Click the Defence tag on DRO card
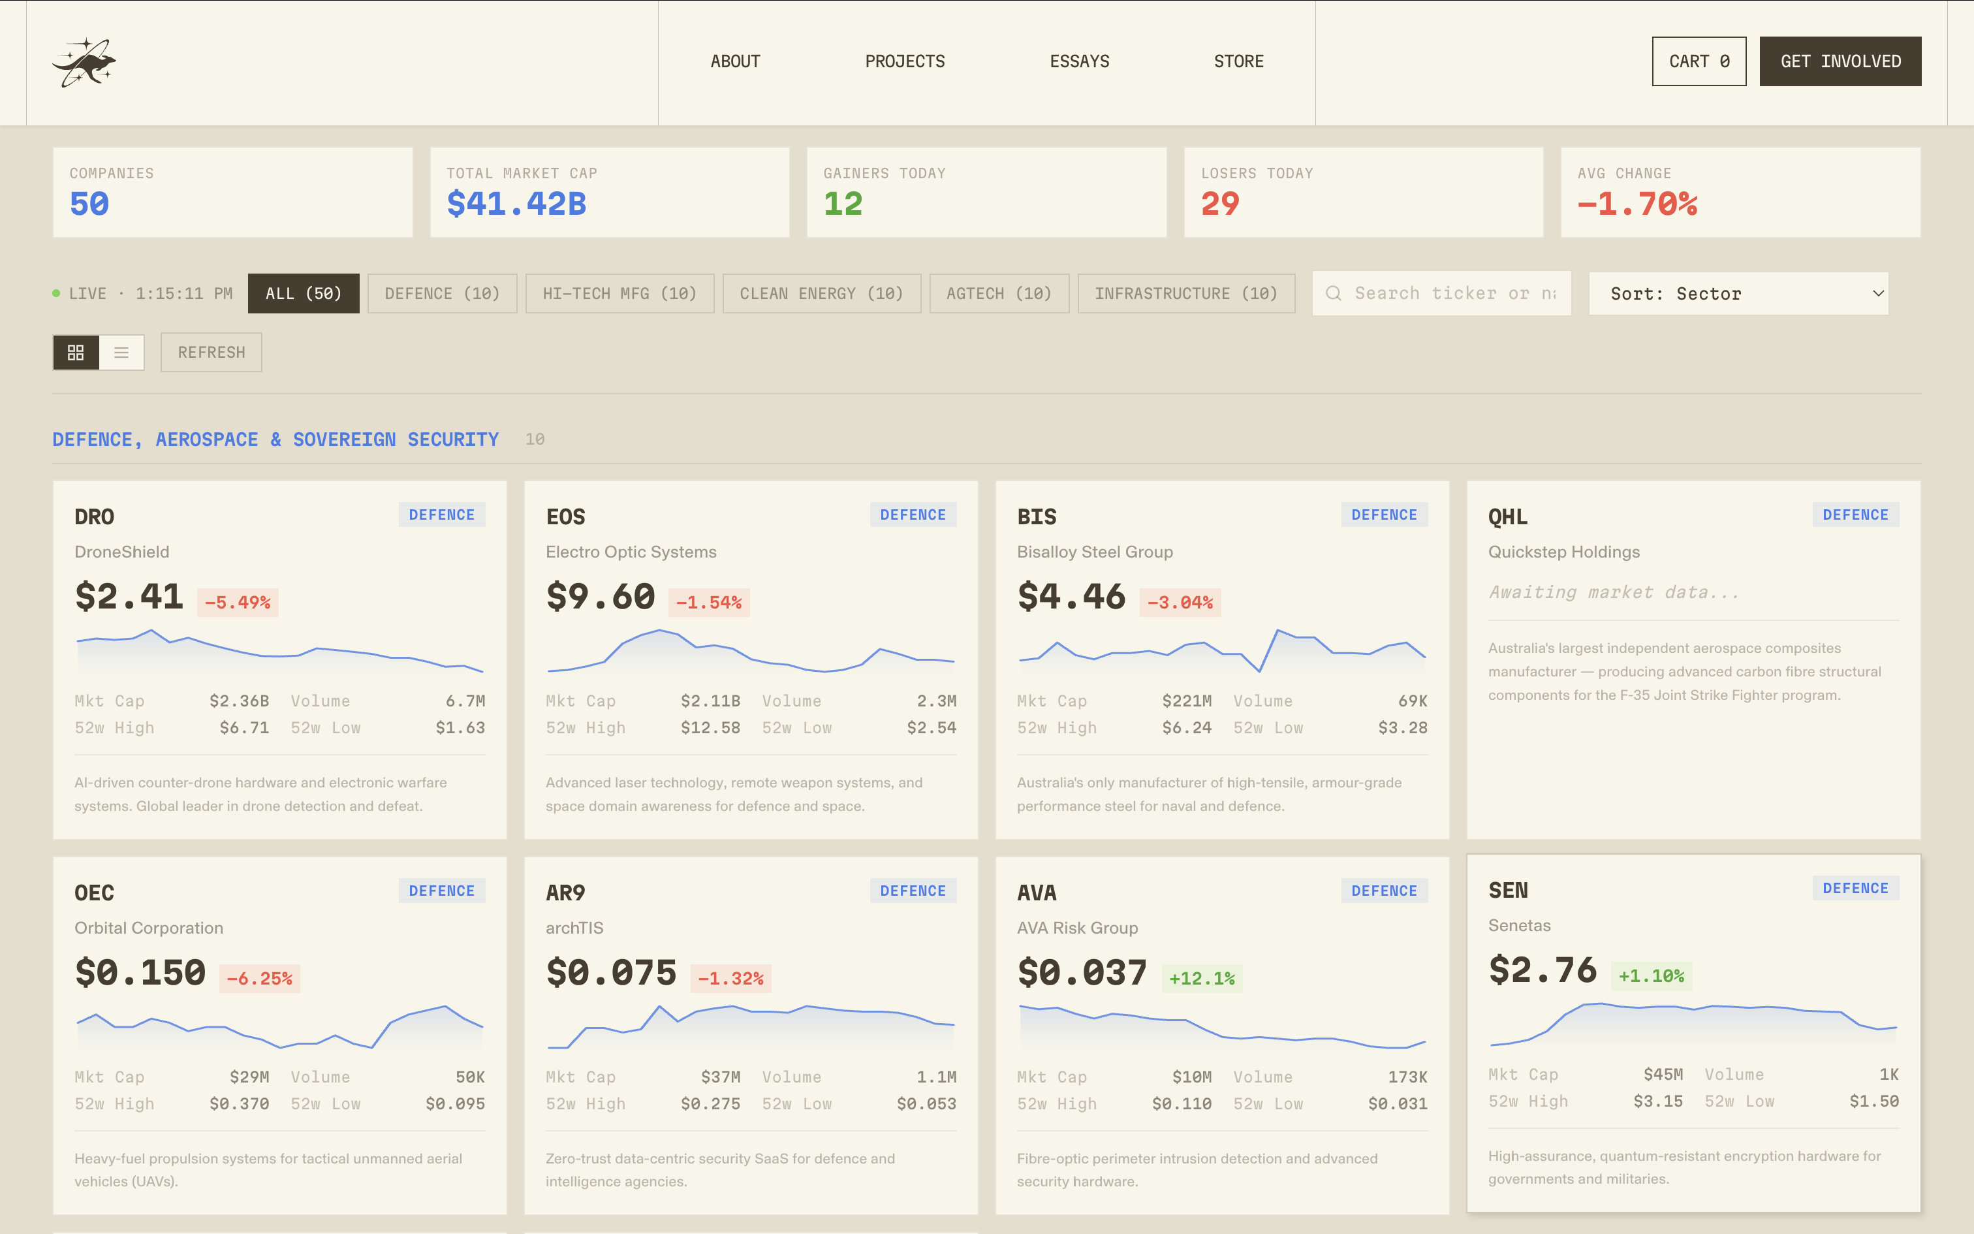 [x=442, y=515]
